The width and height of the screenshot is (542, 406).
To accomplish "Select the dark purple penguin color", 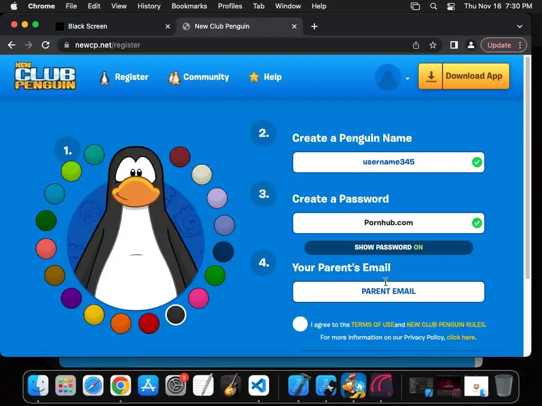I will (71, 298).
